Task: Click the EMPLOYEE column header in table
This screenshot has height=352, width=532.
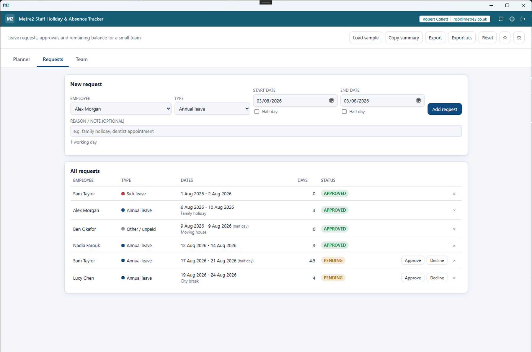Action: pos(83,180)
